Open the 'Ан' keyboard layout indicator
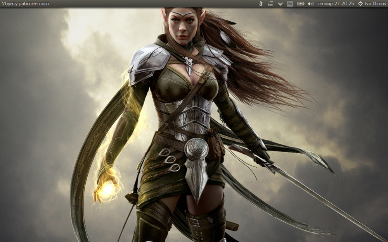Image resolution: width=388 pixels, height=242 pixels. [x=290, y=4]
